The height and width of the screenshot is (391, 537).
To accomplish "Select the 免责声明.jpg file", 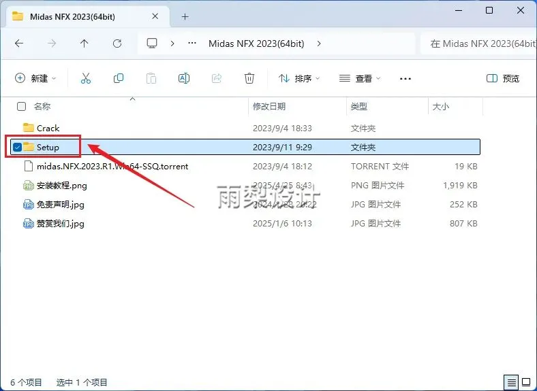I will [x=60, y=205].
